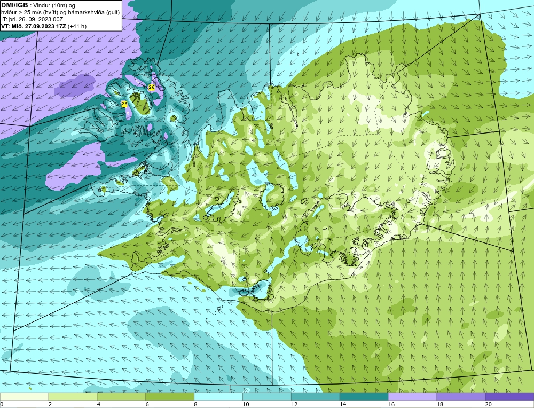Click the scale label '10'
Viewport: 534px width, 408px height.
point(246,404)
